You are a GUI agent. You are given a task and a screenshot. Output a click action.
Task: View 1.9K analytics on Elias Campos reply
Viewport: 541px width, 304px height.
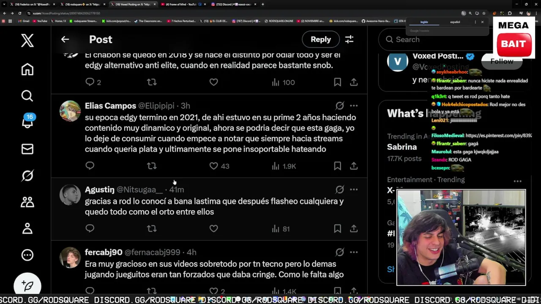point(284,166)
